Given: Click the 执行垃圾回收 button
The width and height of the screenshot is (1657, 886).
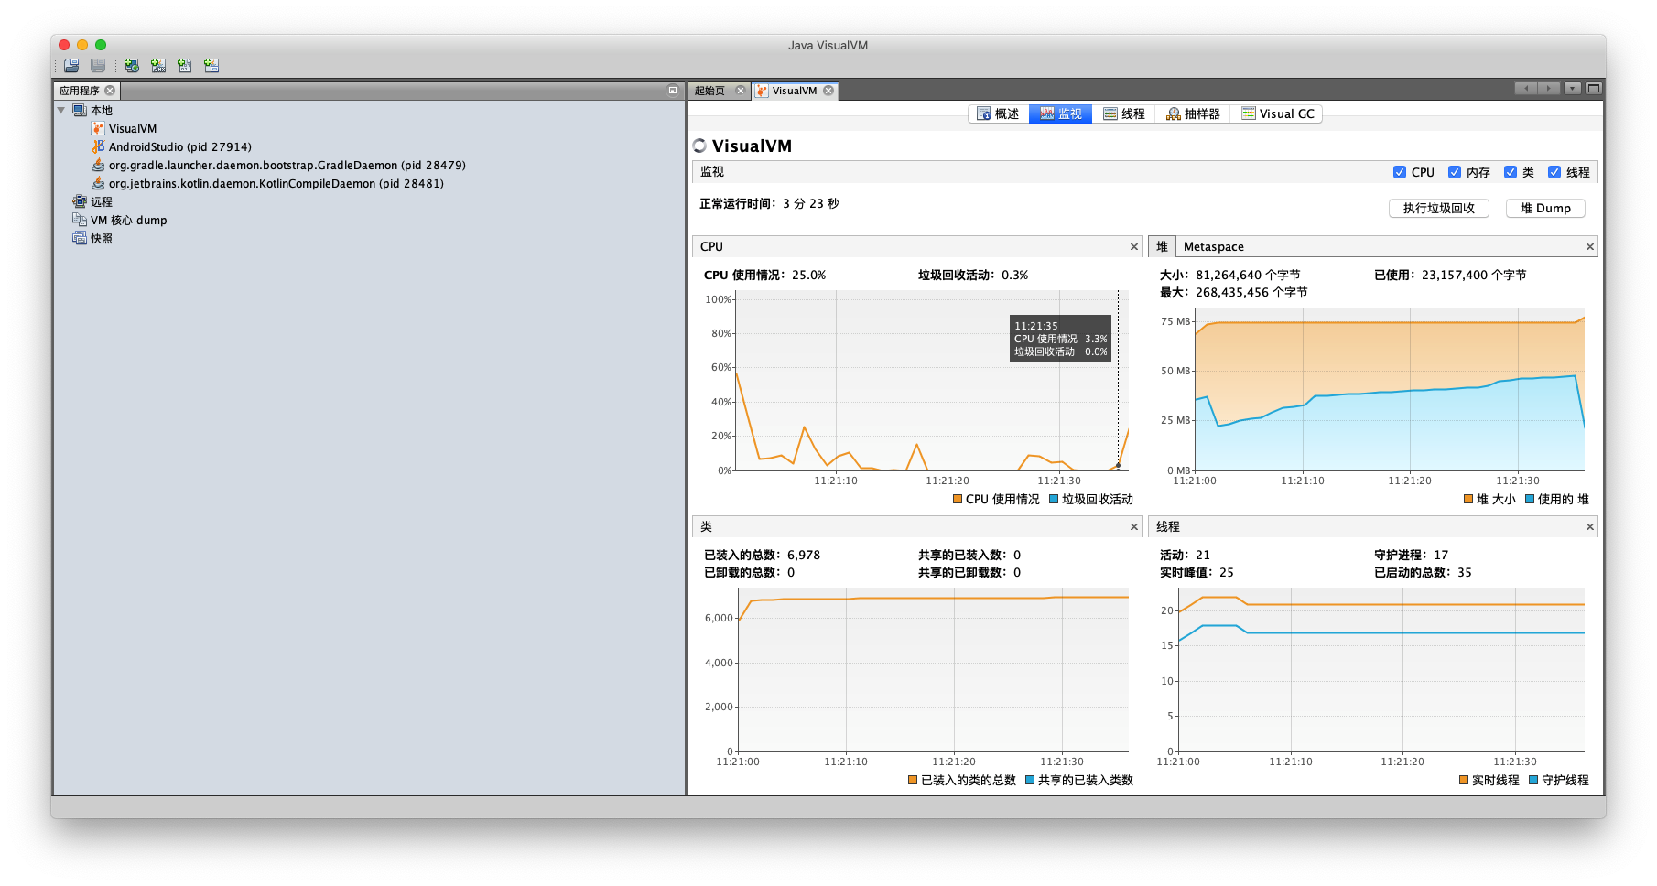Looking at the screenshot, I should (1439, 209).
